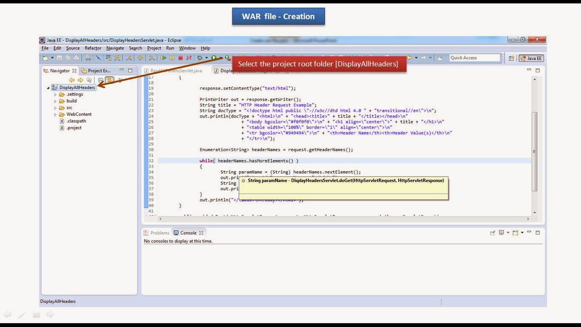
Task: Click the Print icon in the toolbar
Action: (77, 57)
